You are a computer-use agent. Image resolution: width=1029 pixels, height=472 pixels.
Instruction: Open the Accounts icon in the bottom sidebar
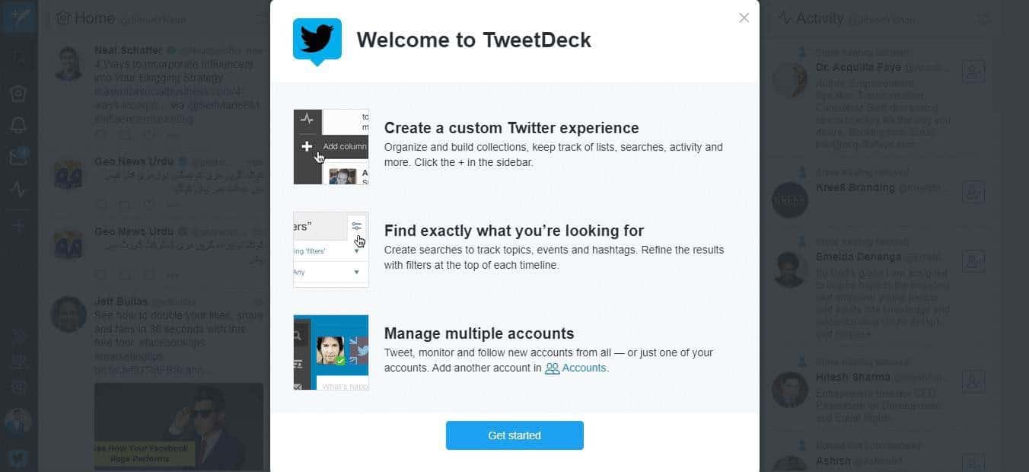[18, 361]
